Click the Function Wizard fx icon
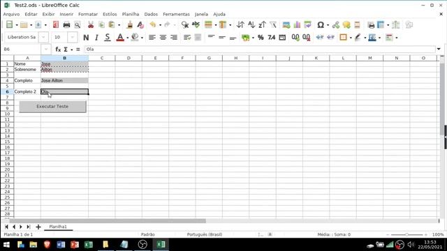 click(58, 50)
